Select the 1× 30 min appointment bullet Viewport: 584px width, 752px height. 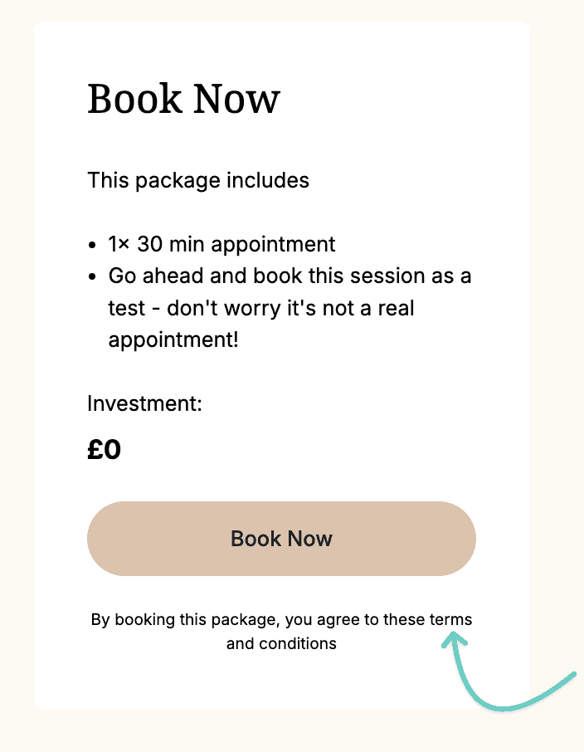[x=221, y=244]
